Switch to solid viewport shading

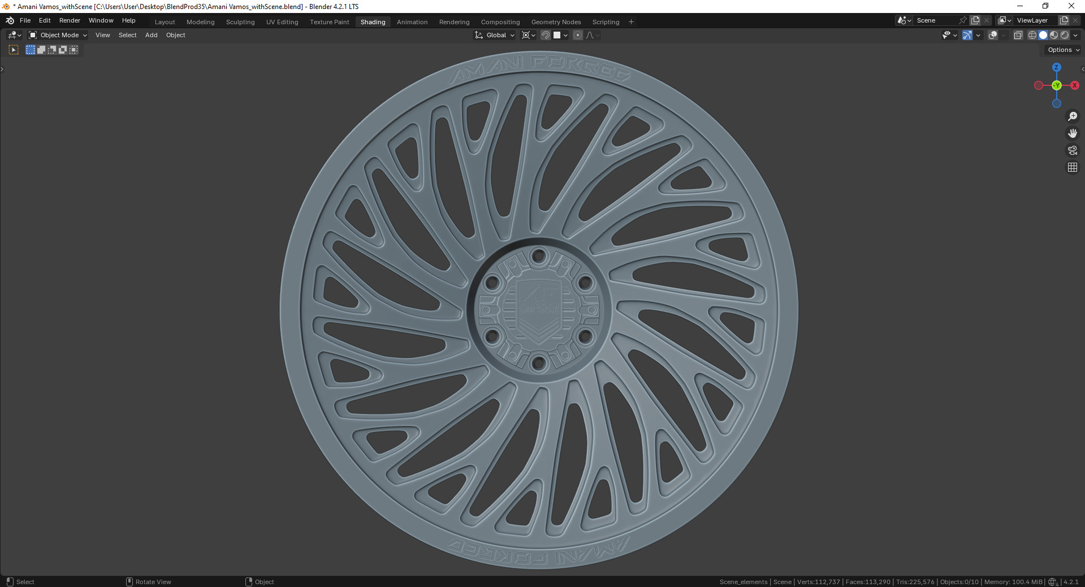click(1043, 35)
